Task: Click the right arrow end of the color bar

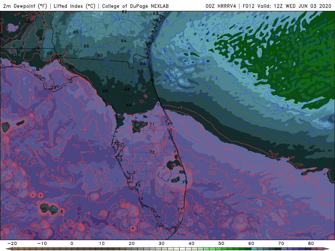Action: (x=326, y=249)
